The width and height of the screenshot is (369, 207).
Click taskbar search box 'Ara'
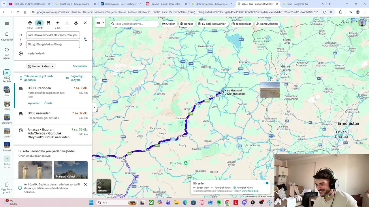point(116,202)
